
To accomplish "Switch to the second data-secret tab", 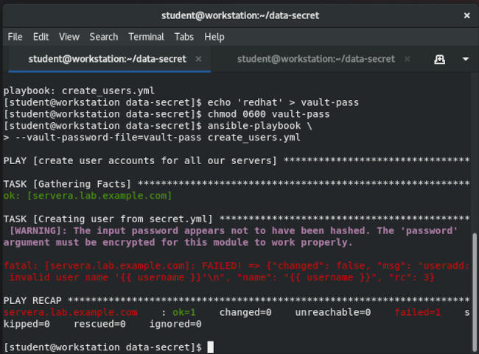I will coord(315,59).
